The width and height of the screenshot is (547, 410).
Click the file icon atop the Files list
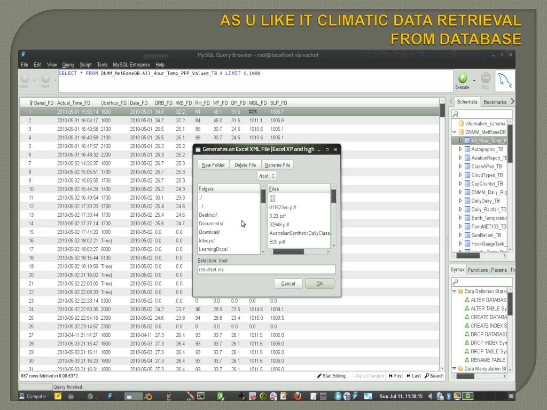(x=272, y=199)
